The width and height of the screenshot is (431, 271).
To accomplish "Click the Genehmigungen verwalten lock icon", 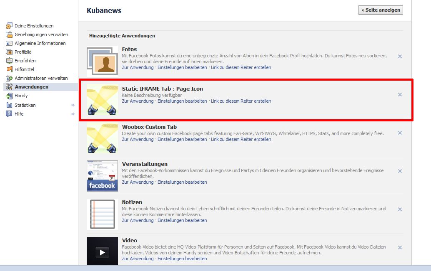I will [x=9, y=34].
